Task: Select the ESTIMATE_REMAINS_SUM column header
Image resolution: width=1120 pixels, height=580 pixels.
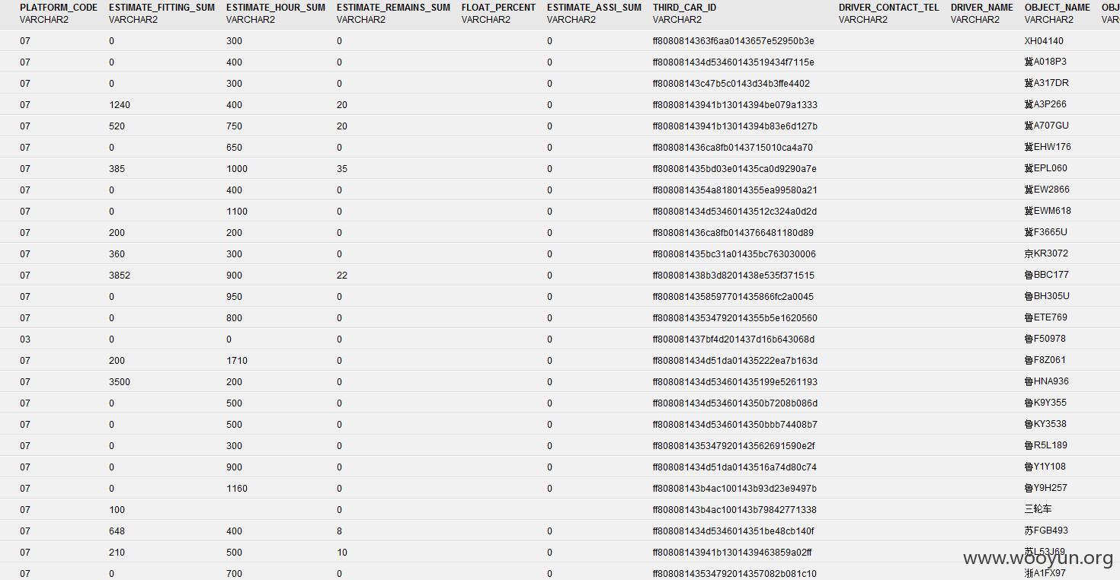Action: click(x=393, y=8)
